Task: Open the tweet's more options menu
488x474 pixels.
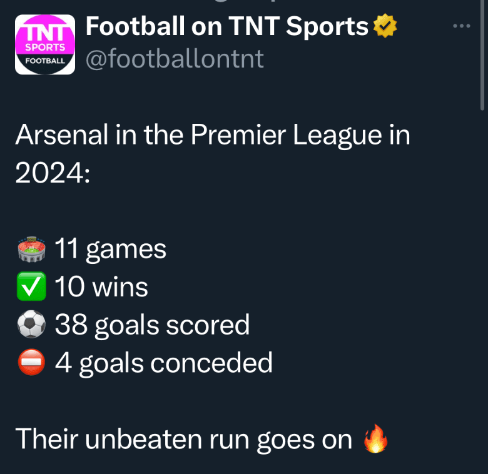Action: coord(461,26)
